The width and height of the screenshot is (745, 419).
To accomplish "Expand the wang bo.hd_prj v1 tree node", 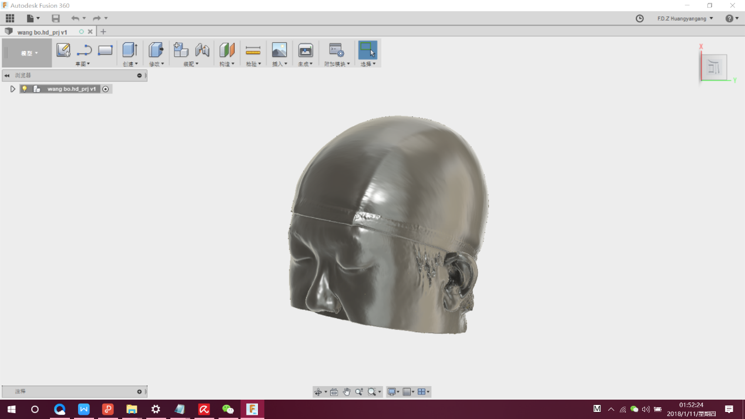I will tap(13, 89).
